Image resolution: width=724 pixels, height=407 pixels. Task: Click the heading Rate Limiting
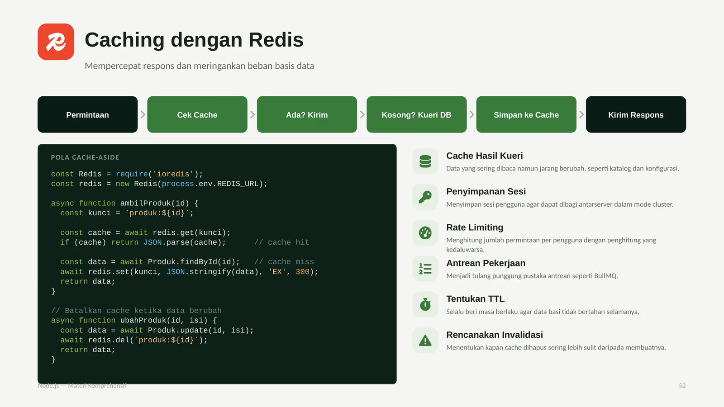475,227
